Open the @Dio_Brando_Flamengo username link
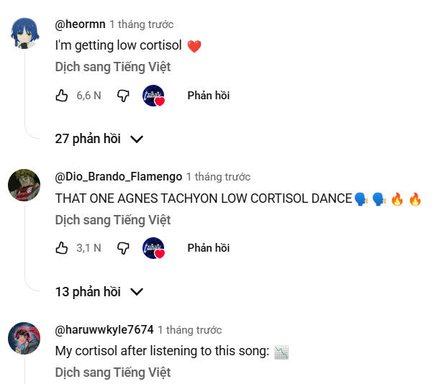This screenshot has height=384, width=439. pyautogui.click(x=118, y=176)
